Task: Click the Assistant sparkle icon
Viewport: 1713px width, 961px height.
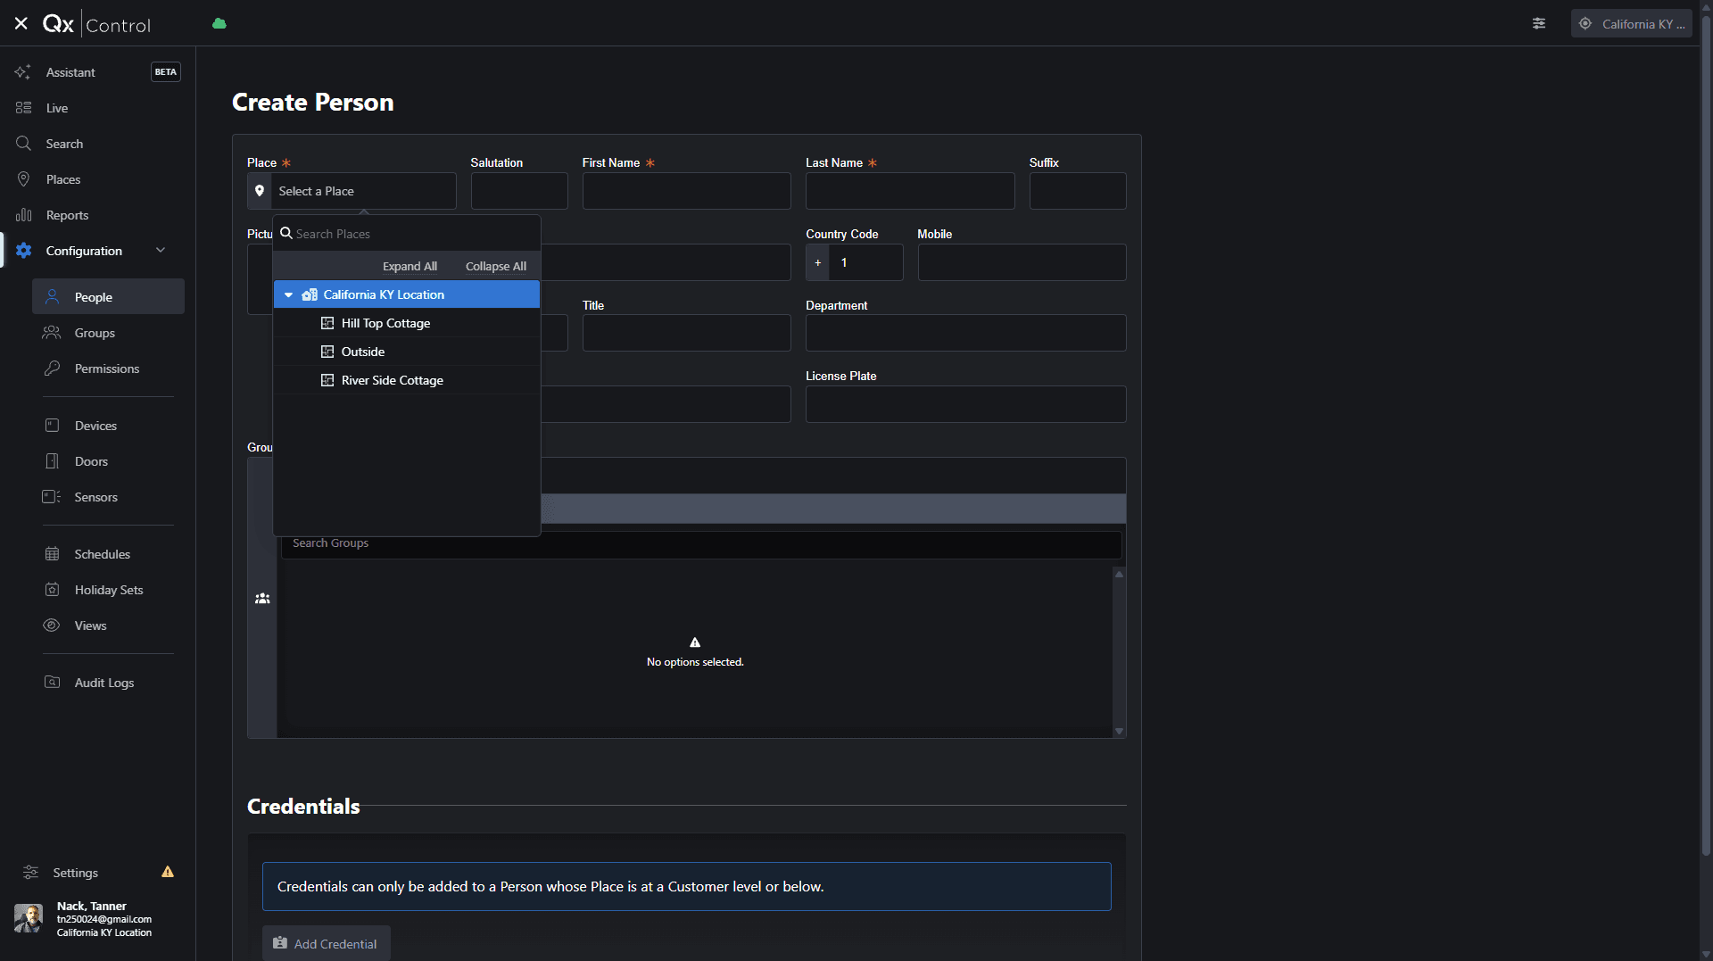Action: coord(23,72)
